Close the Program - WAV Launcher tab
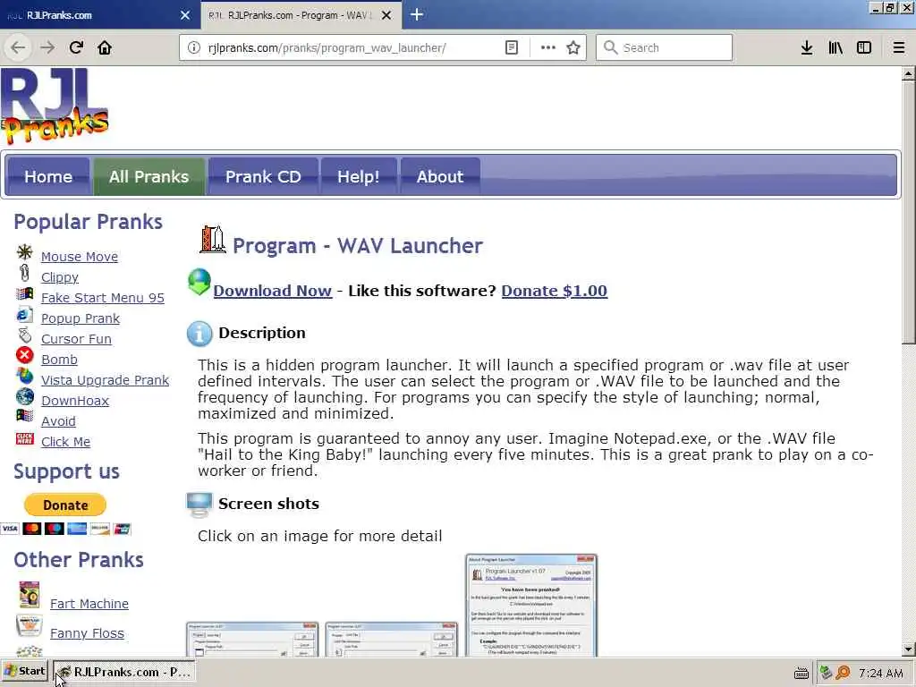The height and width of the screenshot is (687, 916). [386, 15]
